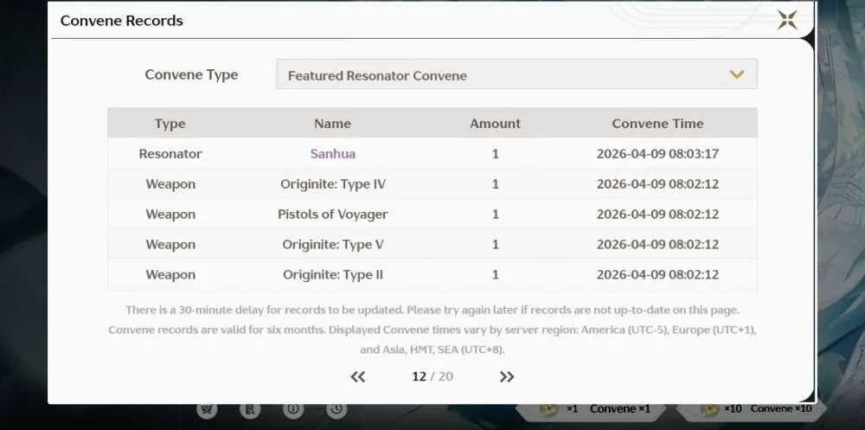The width and height of the screenshot is (865, 430).
Task: Open the Convene Type dropdown
Action: point(516,74)
